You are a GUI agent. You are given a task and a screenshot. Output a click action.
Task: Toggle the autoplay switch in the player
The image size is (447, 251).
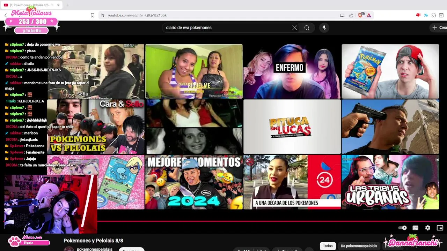(x=402, y=228)
